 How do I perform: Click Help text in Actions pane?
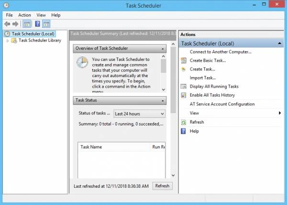(194, 131)
